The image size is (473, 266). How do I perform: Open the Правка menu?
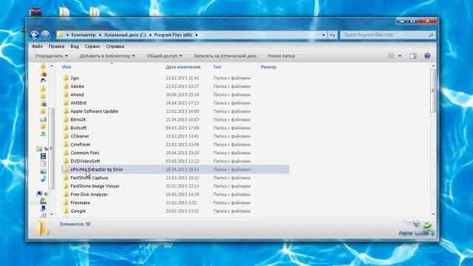(56, 47)
